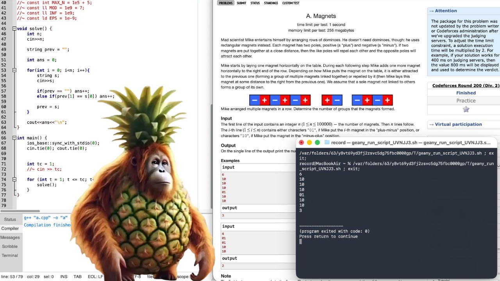Image resolution: width=500 pixels, height=281 pixels.
Task: Click 'time limit per test: 1 second' text
Action: pos(321,25)
